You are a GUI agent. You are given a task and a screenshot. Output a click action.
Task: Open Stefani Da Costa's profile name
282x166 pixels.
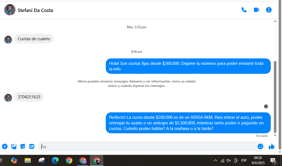(x=35, y=10)
